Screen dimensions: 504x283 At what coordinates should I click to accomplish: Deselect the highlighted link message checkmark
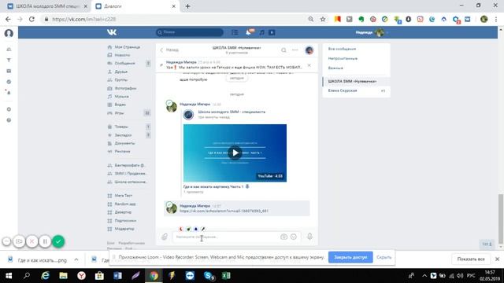(169, 204)
